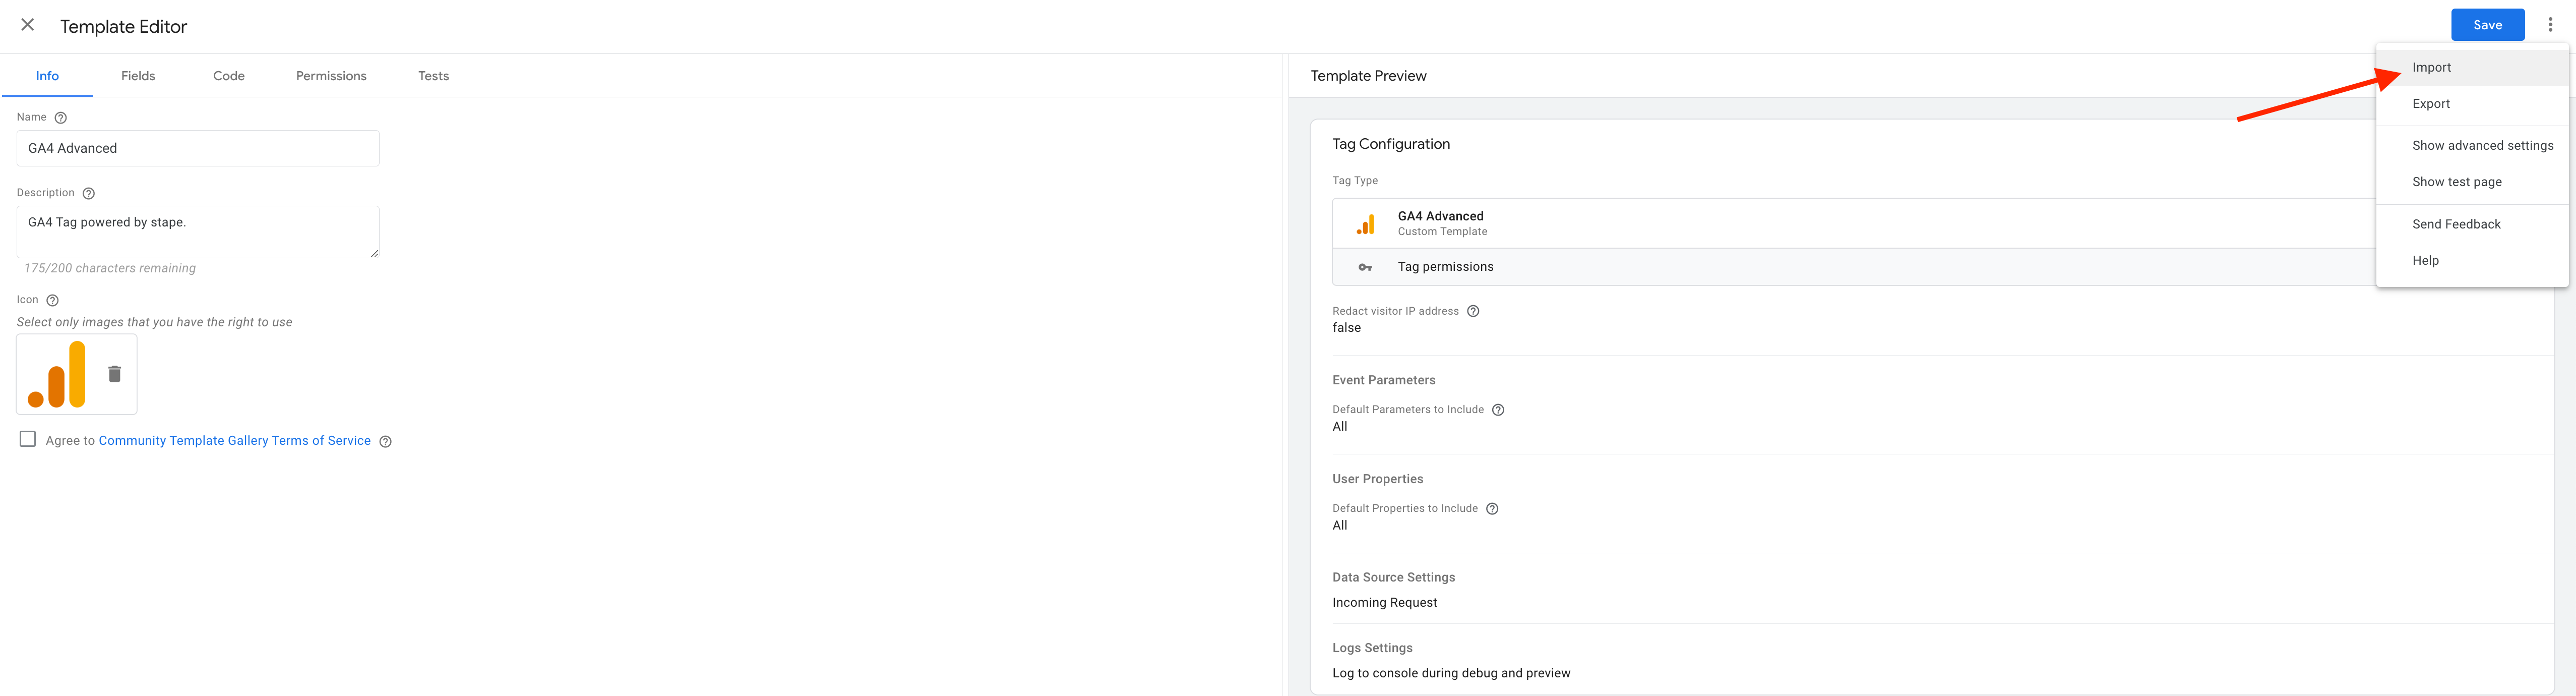Image resolution: width=2576 pixels, height=696 pixels.
Task: View help for Default Parameters to Include
Action: click(x=1497, y=409)
